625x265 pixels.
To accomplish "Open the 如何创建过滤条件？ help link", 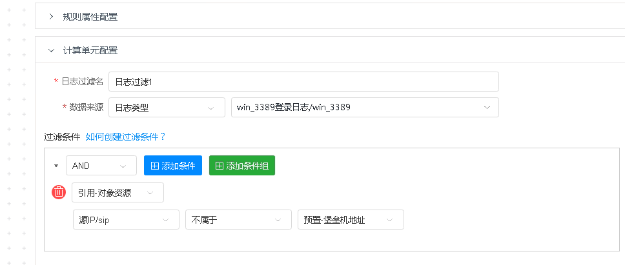I will pos(125,137).
